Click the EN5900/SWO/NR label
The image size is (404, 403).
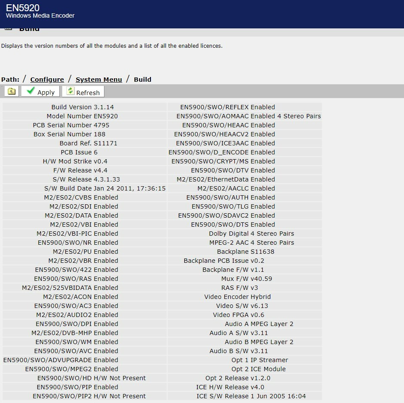click(64, 243)
